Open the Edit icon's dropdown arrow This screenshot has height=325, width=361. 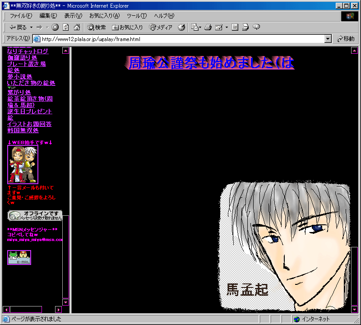pyautogui.click(x=227, y=28)
